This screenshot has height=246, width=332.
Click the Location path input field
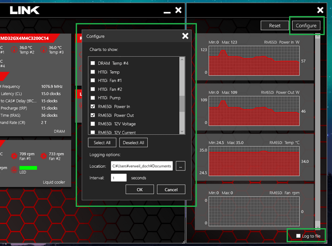point(142,166)
